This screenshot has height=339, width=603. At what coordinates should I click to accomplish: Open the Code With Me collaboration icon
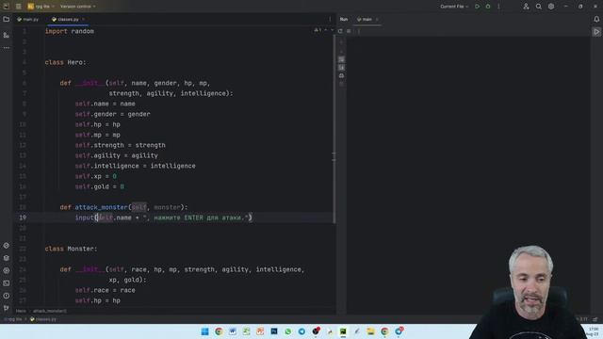click(x=526, y=7)
